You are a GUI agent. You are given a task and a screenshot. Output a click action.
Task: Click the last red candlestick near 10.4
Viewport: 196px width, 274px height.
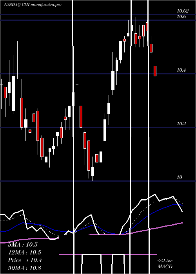155,71
